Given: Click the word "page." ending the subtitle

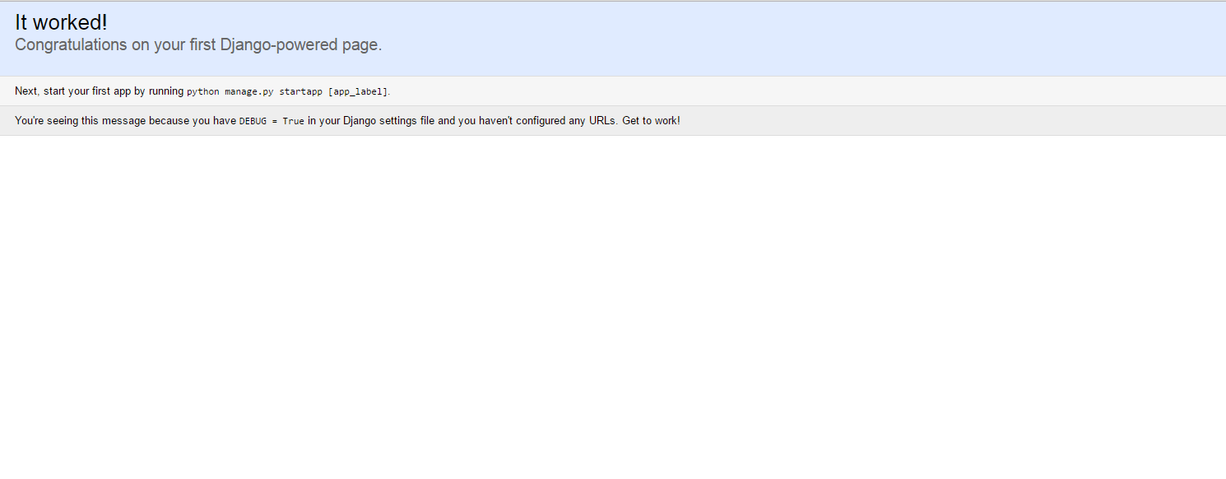Looking at the screenshot, I should click(362, 45).
